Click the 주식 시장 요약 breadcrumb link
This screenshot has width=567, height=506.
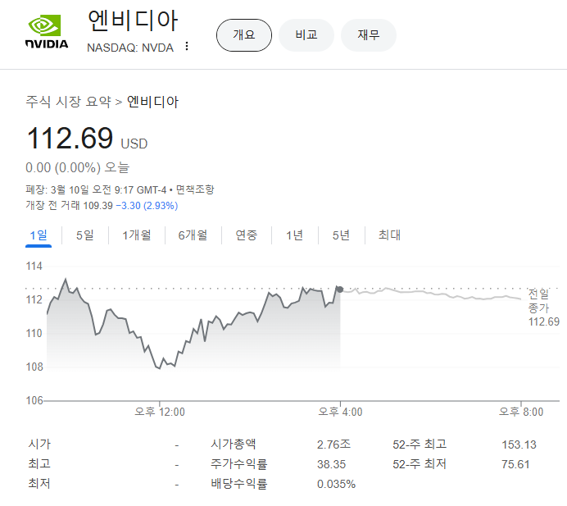(x=68, y=102)
